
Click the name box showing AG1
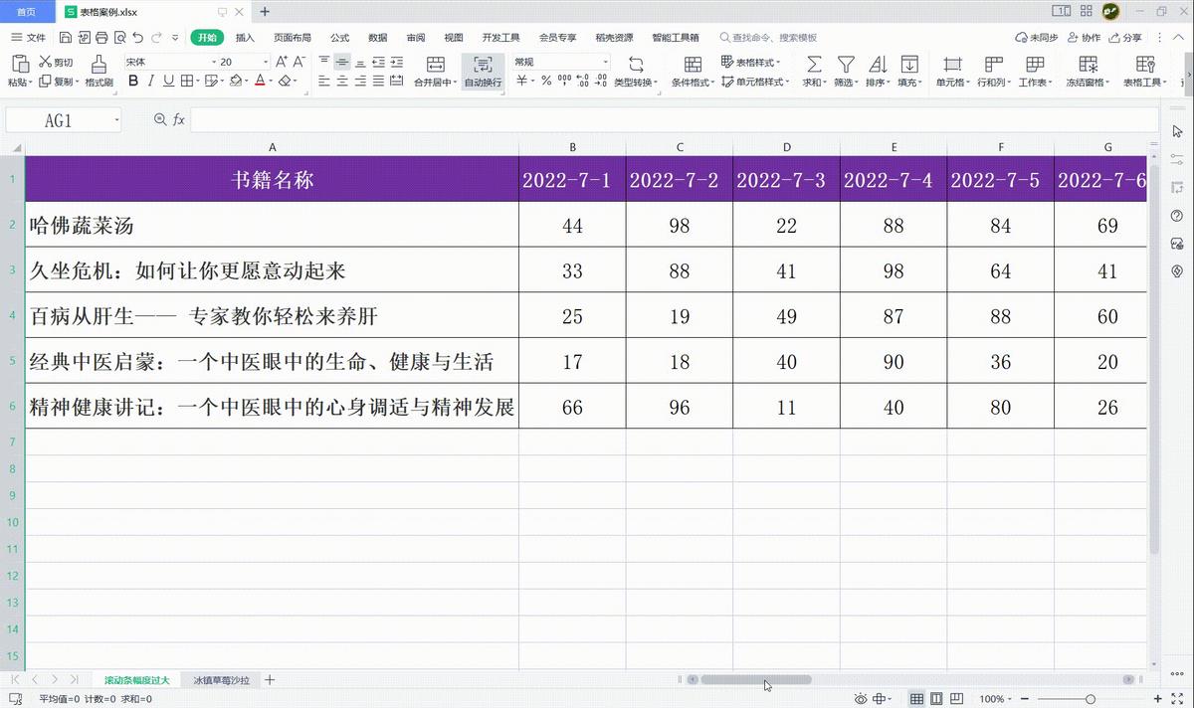tap(55, 119)
